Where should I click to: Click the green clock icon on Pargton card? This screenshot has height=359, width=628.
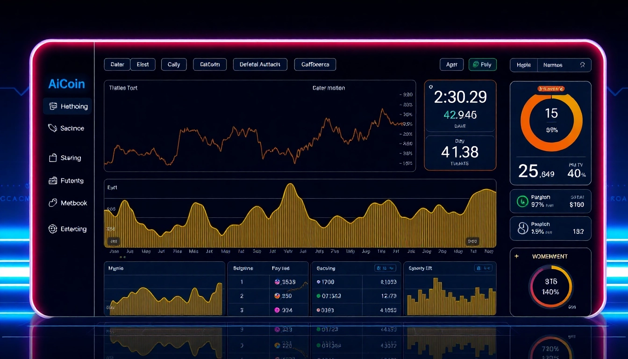point(522,201)
